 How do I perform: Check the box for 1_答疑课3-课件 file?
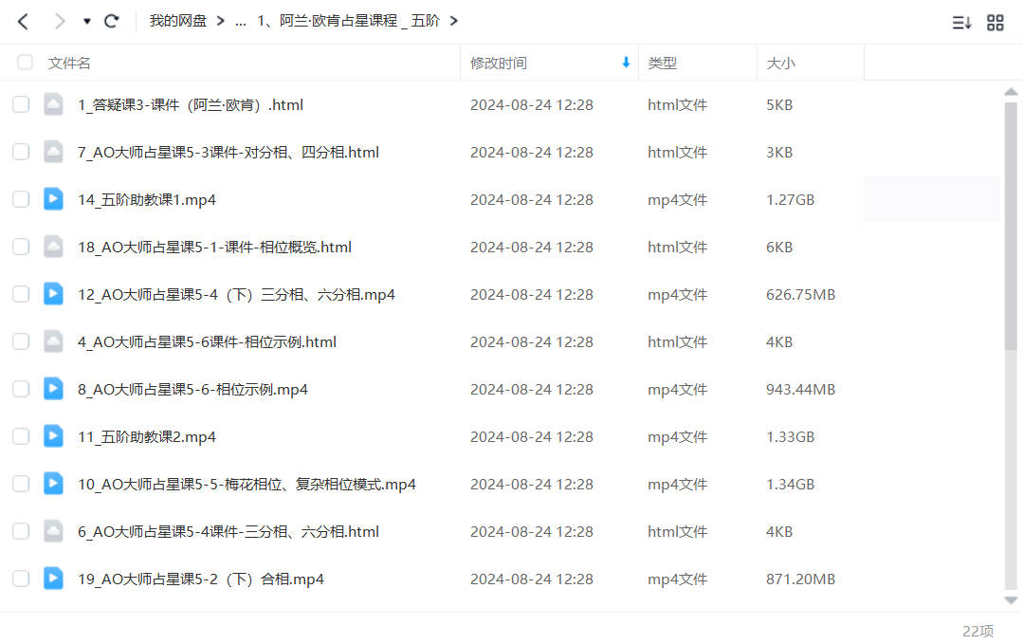(21, 104)
